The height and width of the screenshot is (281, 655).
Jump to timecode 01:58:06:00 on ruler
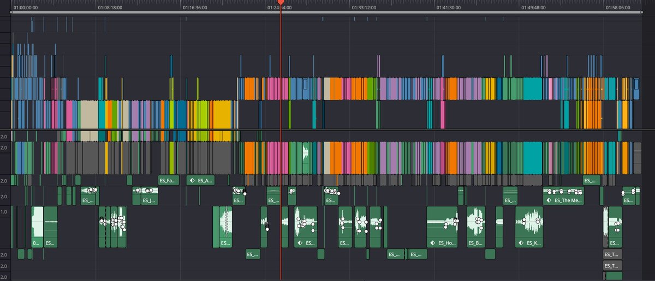point(618,8)
